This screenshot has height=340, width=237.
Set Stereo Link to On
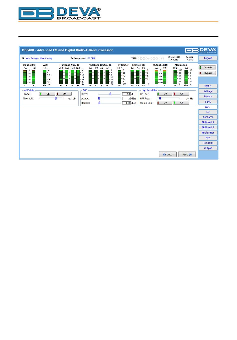click(x=164, y=103)
